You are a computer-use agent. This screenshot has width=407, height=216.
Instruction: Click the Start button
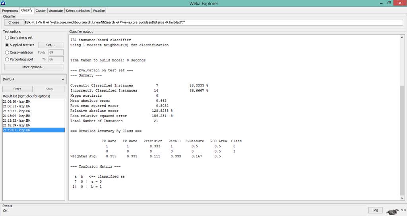[17, 89]
